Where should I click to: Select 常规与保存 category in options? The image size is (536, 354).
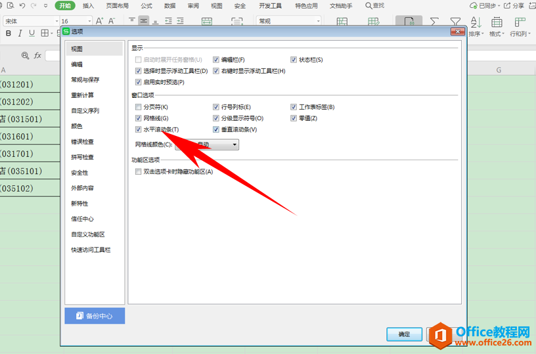click(x=85, y=79)
